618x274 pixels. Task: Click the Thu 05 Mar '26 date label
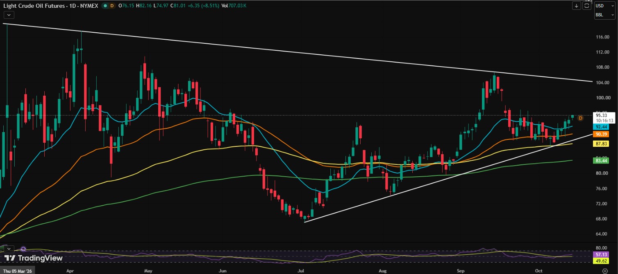coord(18,270)
